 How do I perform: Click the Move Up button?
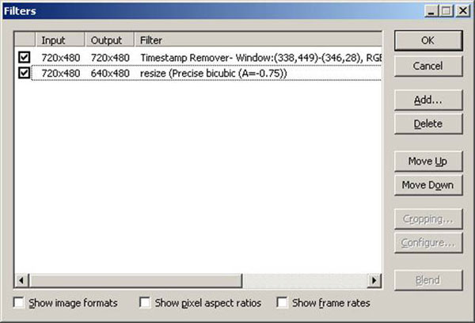tap(427, 161)
